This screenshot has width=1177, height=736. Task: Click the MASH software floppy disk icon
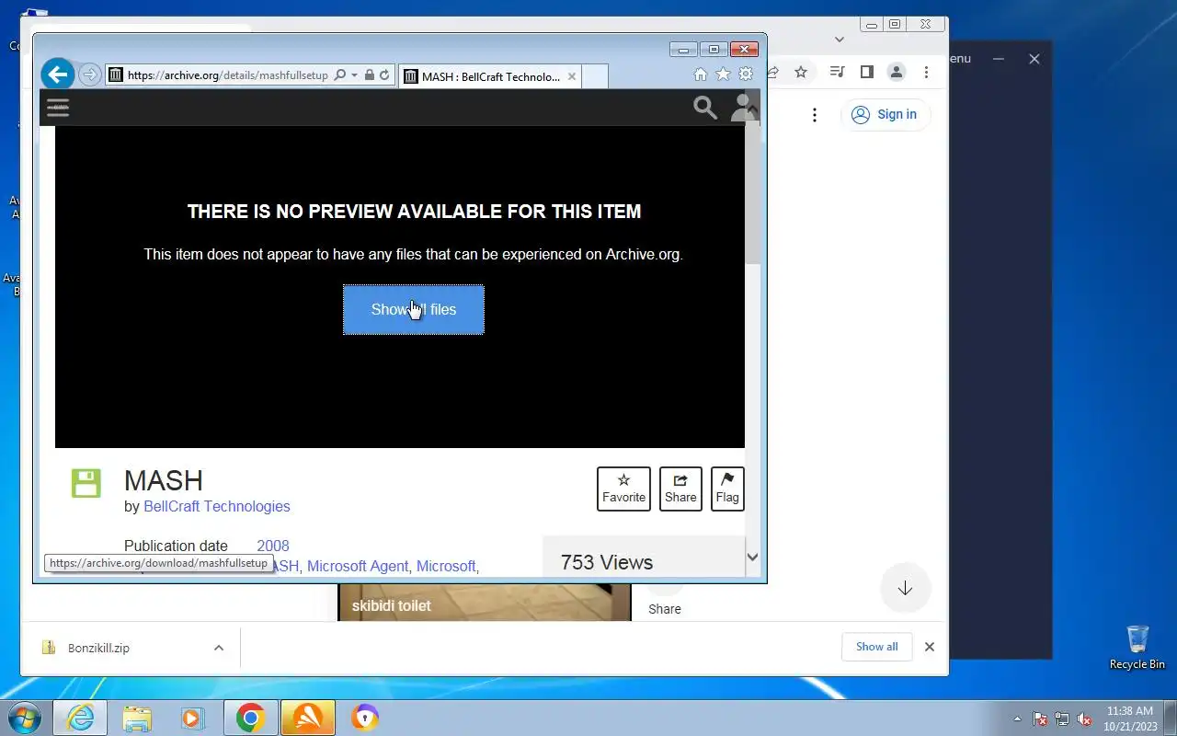click(86, 483)
